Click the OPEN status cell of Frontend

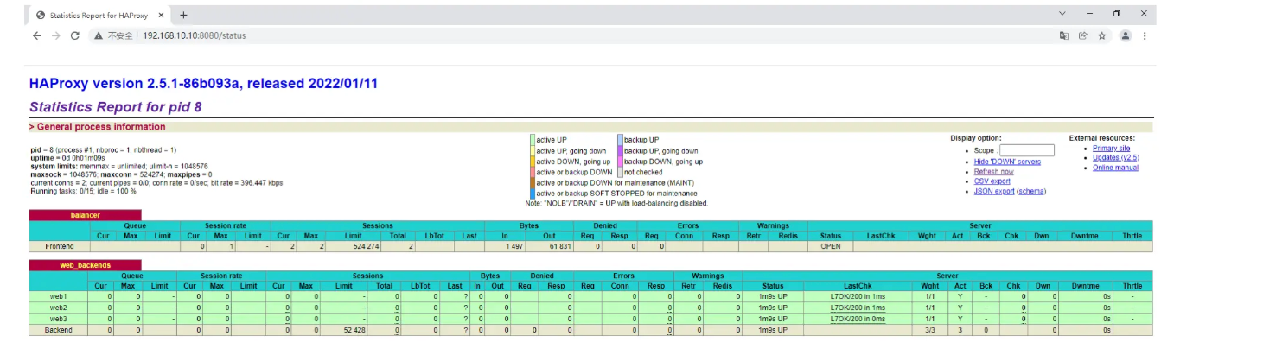(831, 246)
